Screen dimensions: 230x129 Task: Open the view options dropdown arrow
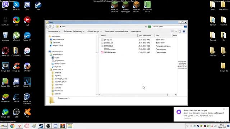point(176,31)
